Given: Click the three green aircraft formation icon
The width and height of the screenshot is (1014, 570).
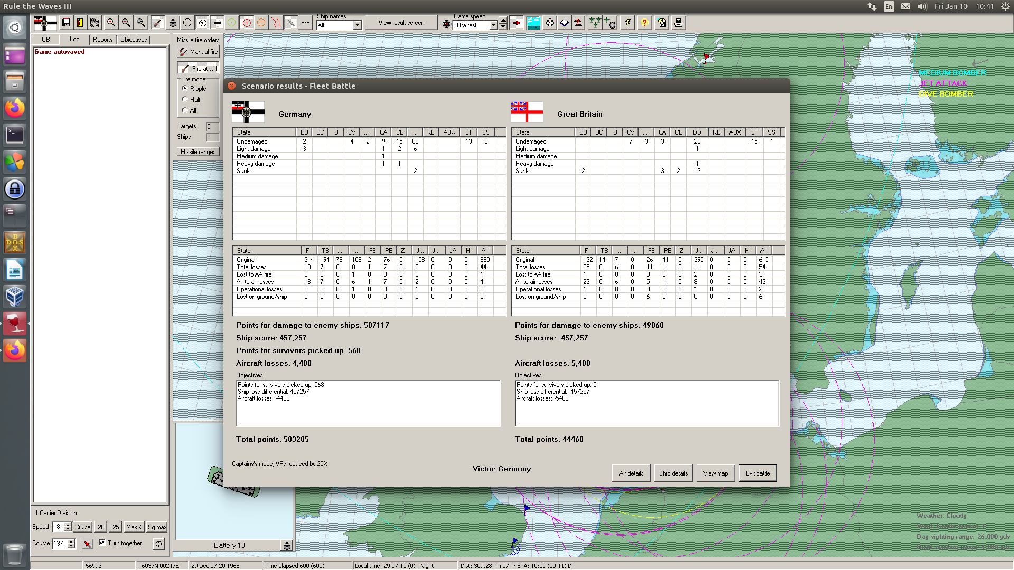Looking at the screenshot, I should pyautogui.click(x=595, y=23).
